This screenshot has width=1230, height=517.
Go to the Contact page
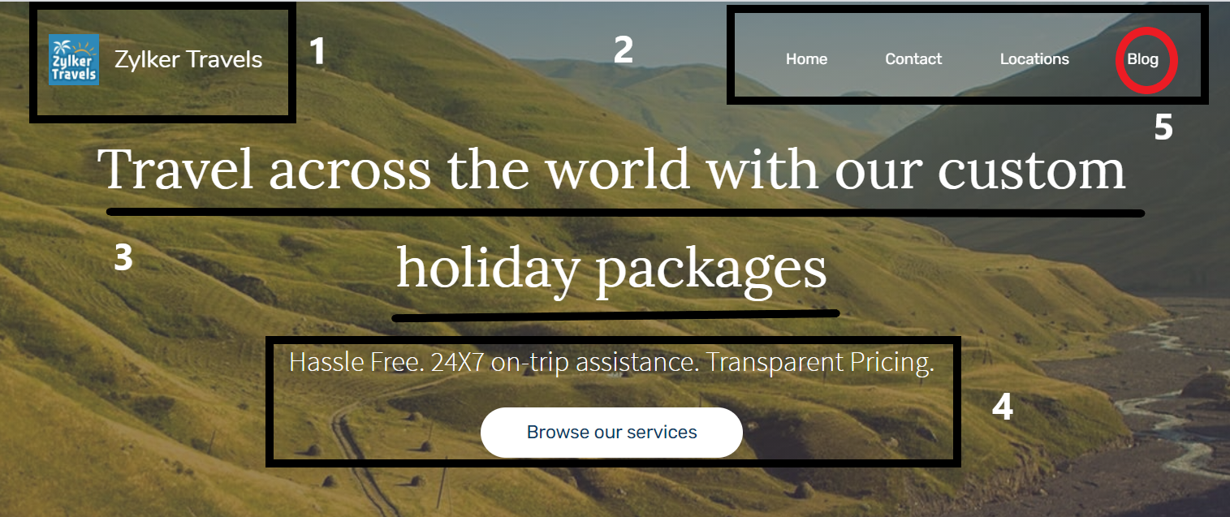pos(913,59)
